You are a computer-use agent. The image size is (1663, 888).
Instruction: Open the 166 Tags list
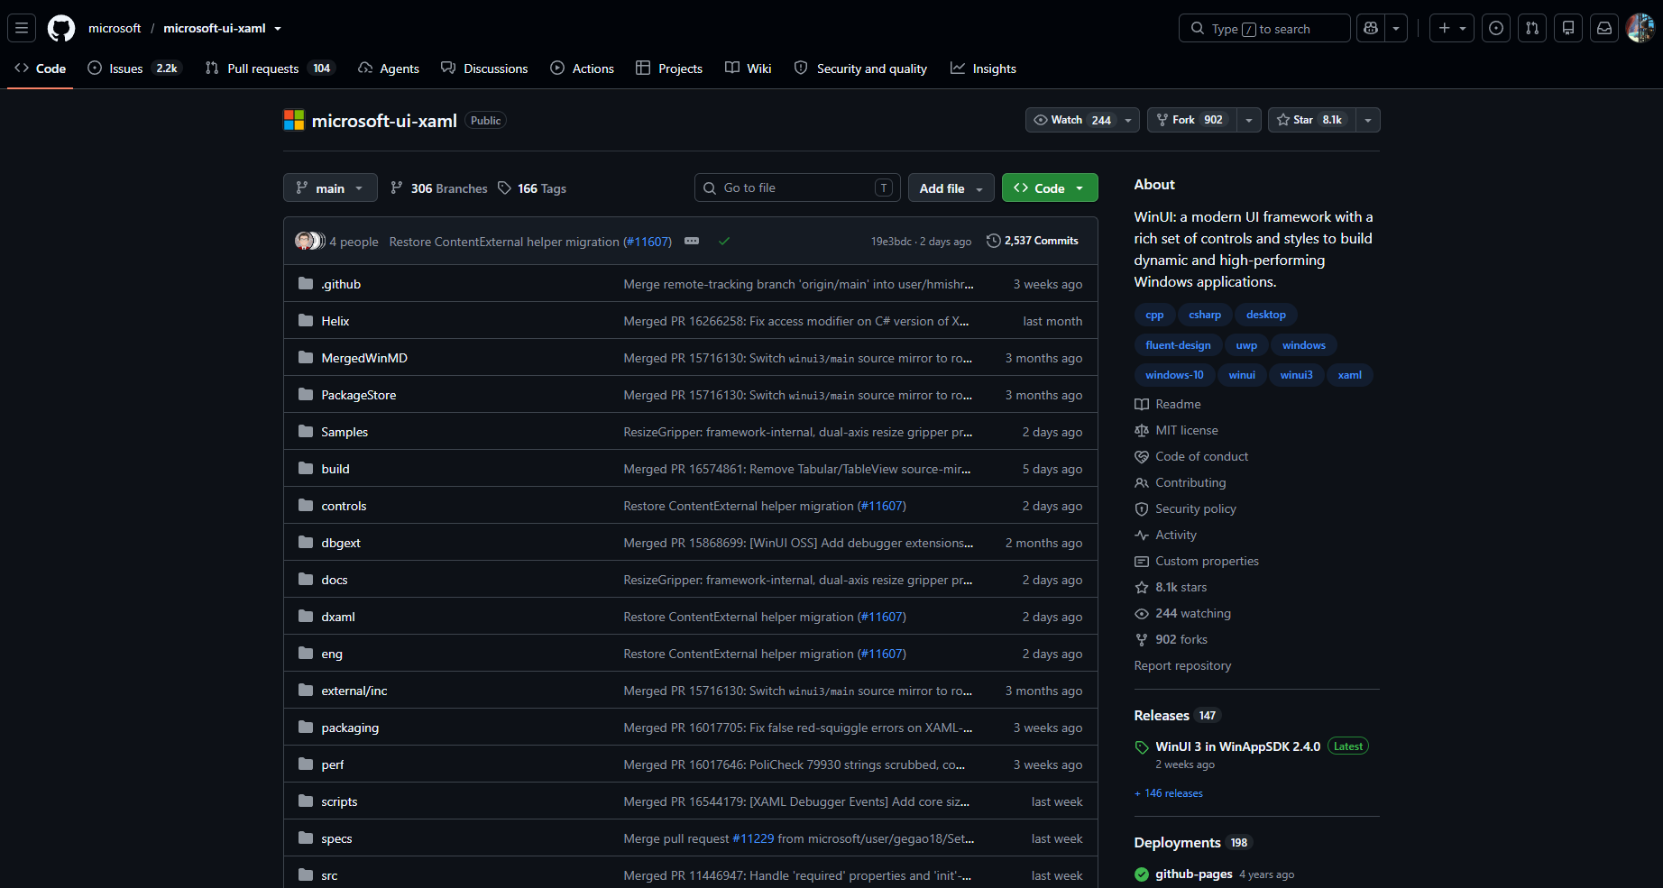(532, 188)
